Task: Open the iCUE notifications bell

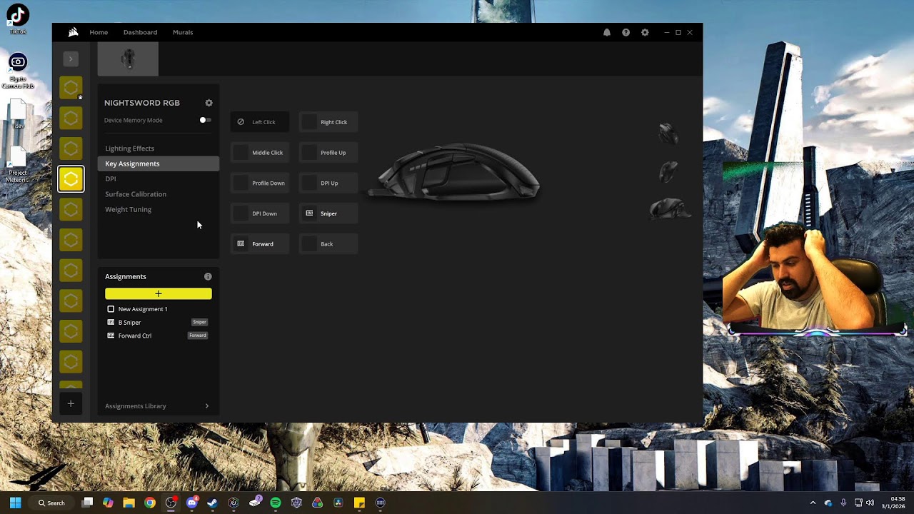Action: [x=607, y=32]
